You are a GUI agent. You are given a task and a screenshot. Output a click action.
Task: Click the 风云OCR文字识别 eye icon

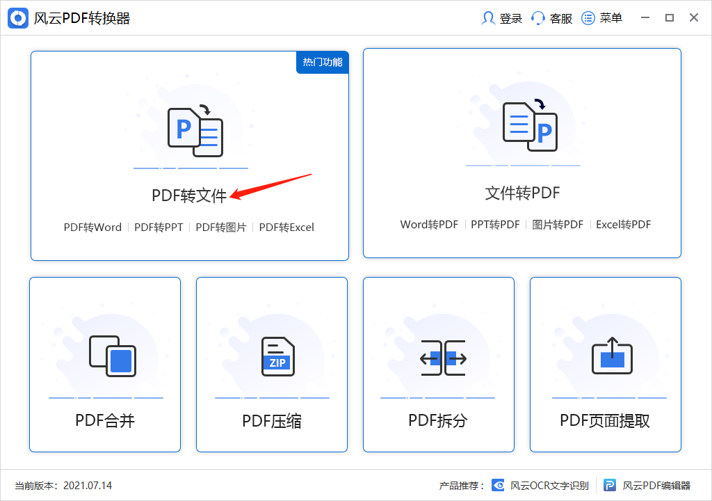coord(498,486)
